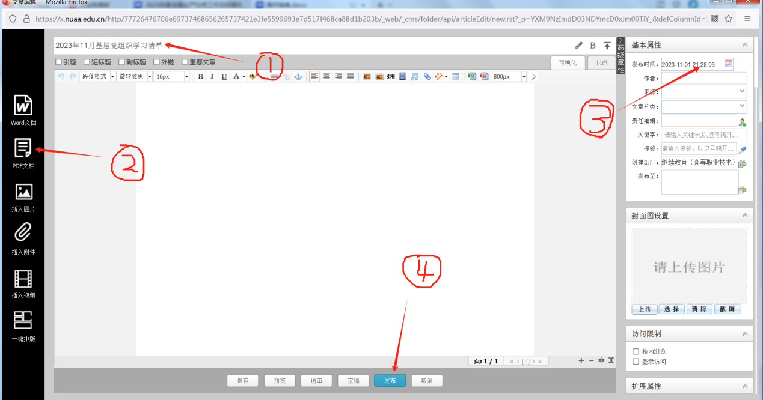Click the add icon beside 发布至 box
The image size is (763, 400).
(x=743, y=190)
